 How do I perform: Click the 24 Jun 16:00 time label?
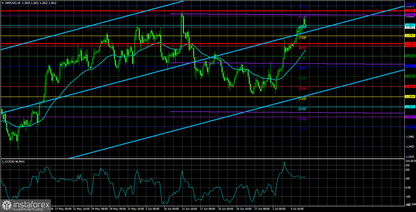(244, 209)
